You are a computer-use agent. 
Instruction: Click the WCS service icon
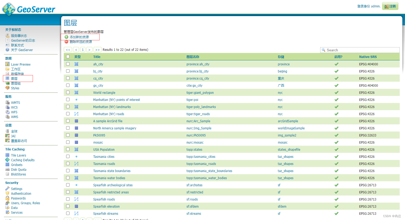[7, 107]
